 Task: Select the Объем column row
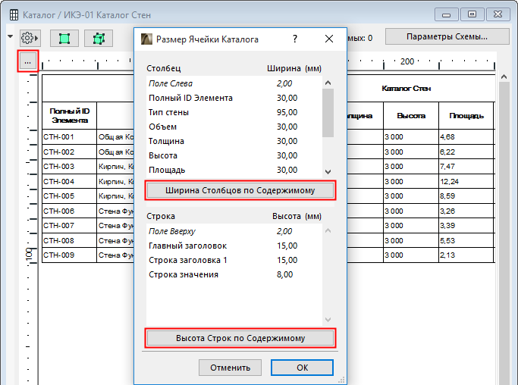click(234, 127)
